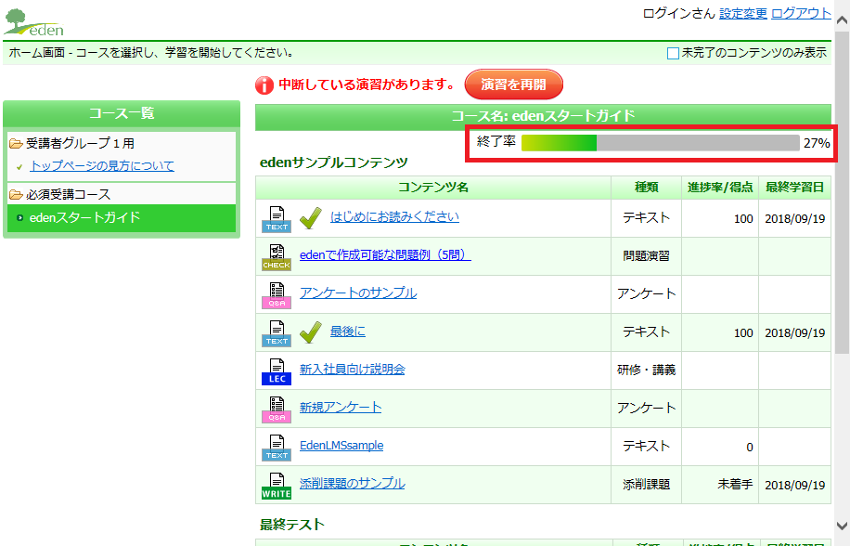This screenshot has width=850, height=546.
Task: Click the 終了率 progress bar
Action: (x=661, y=143)
